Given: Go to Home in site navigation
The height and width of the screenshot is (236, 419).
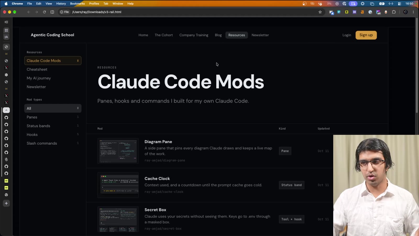Looking at the screenshot, I should tap(143, 35).
